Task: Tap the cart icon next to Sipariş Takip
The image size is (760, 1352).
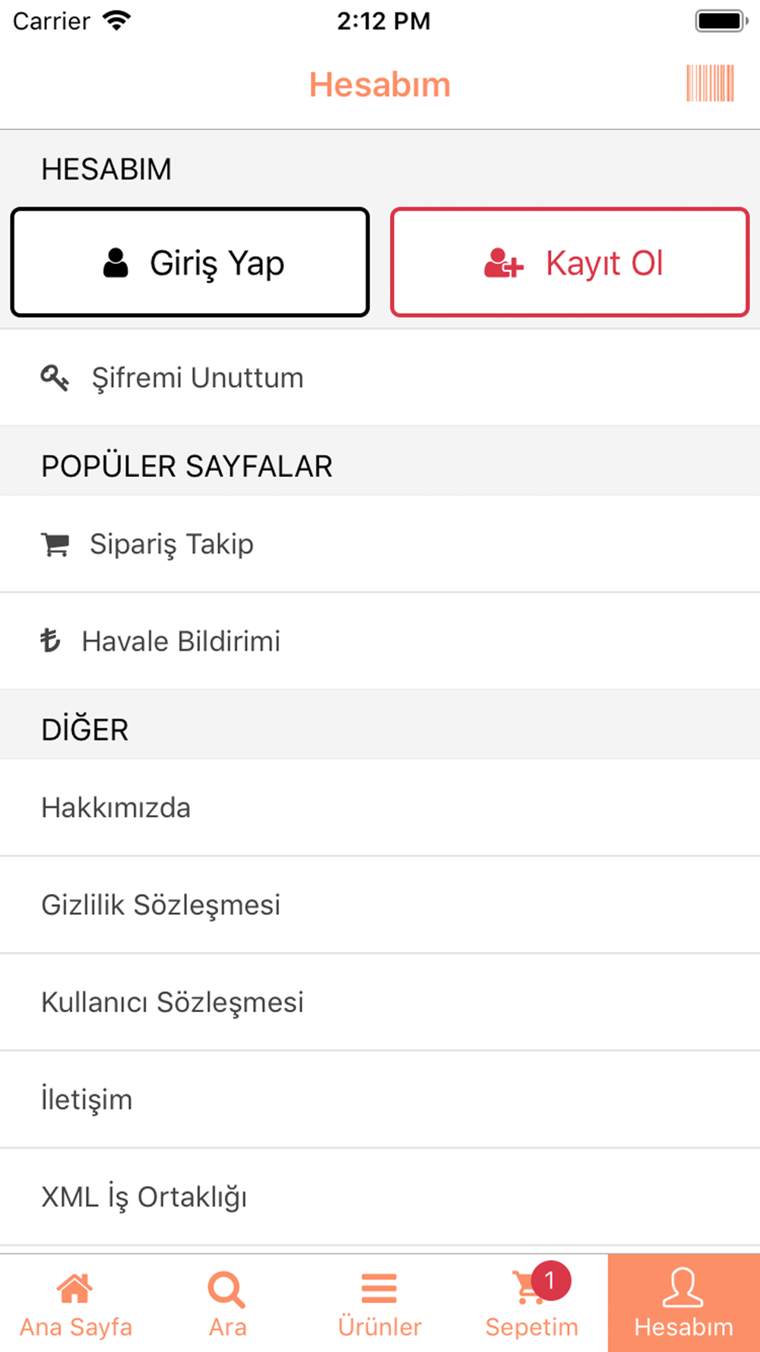Action: click(x=55, y=544)
